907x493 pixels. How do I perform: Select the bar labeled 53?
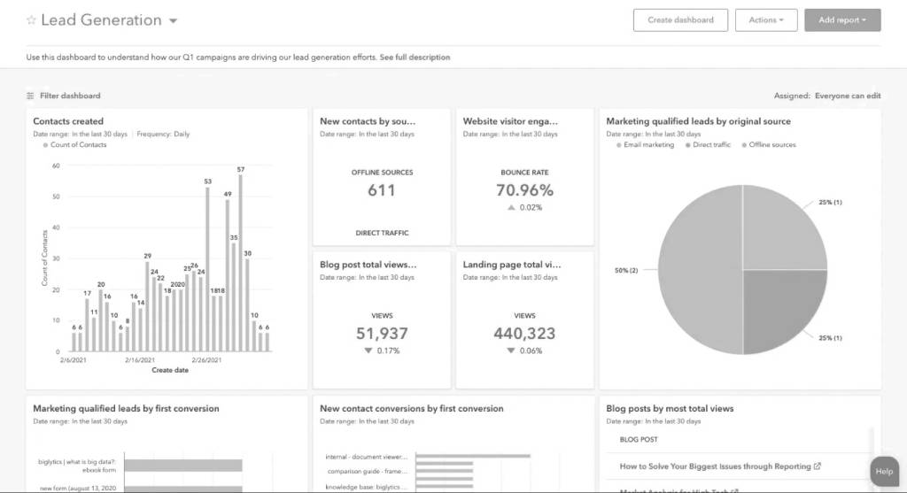click(207, 269)
